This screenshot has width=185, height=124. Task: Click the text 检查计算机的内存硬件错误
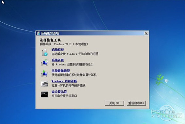(68, 85)
